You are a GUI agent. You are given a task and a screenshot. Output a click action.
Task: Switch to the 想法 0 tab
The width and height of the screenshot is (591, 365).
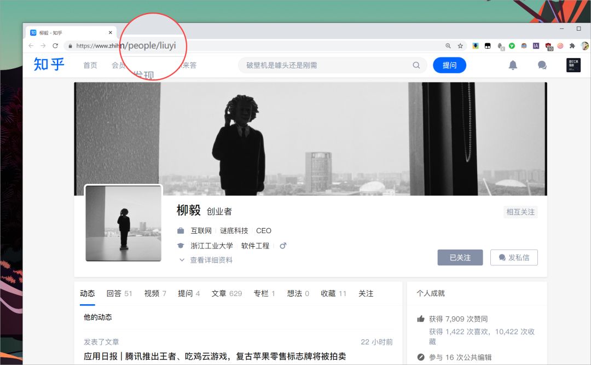[298, 293]
